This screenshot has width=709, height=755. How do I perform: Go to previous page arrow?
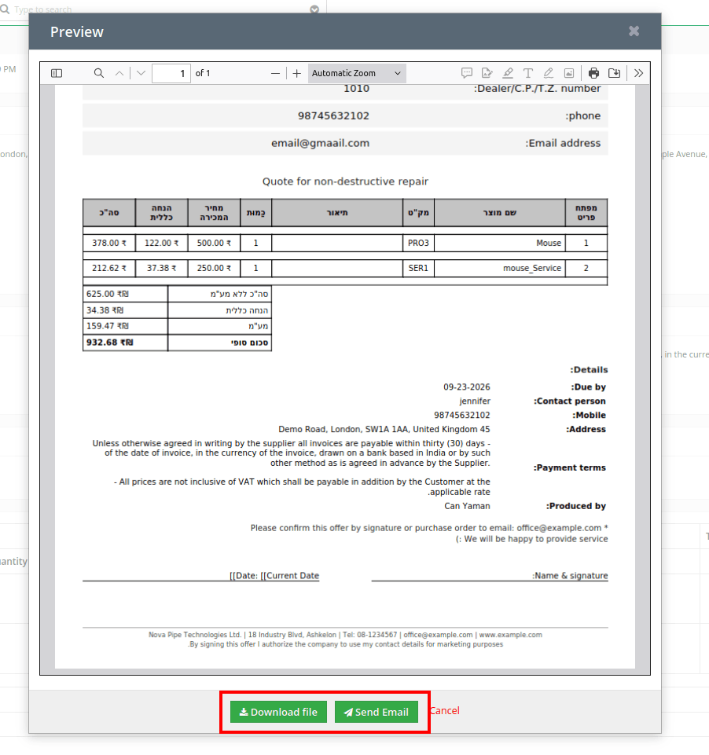click(119, 73)
